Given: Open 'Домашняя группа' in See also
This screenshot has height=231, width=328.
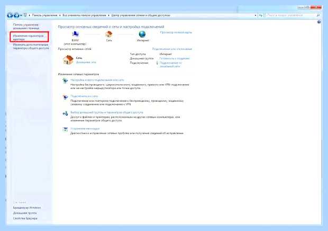Looking at the screenshot, I should click(25, 213).
